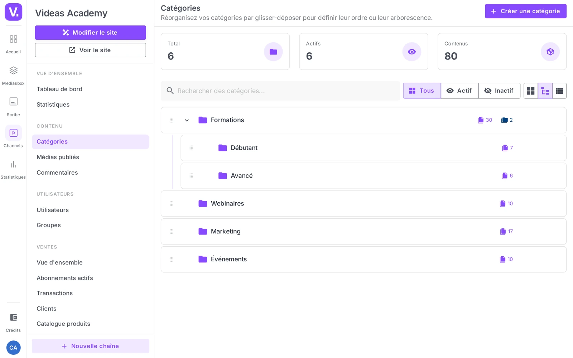Click the drag handle of Webinaires row
Image resolution: width=573 pixels, height=358 pixels.
pyautogui.click(x=172, y=204)
